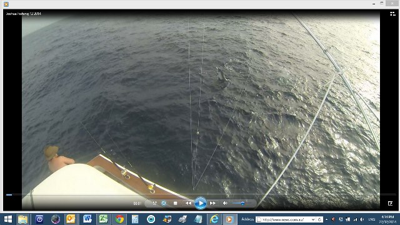Click the Address bar refresh button

[319, 219]
